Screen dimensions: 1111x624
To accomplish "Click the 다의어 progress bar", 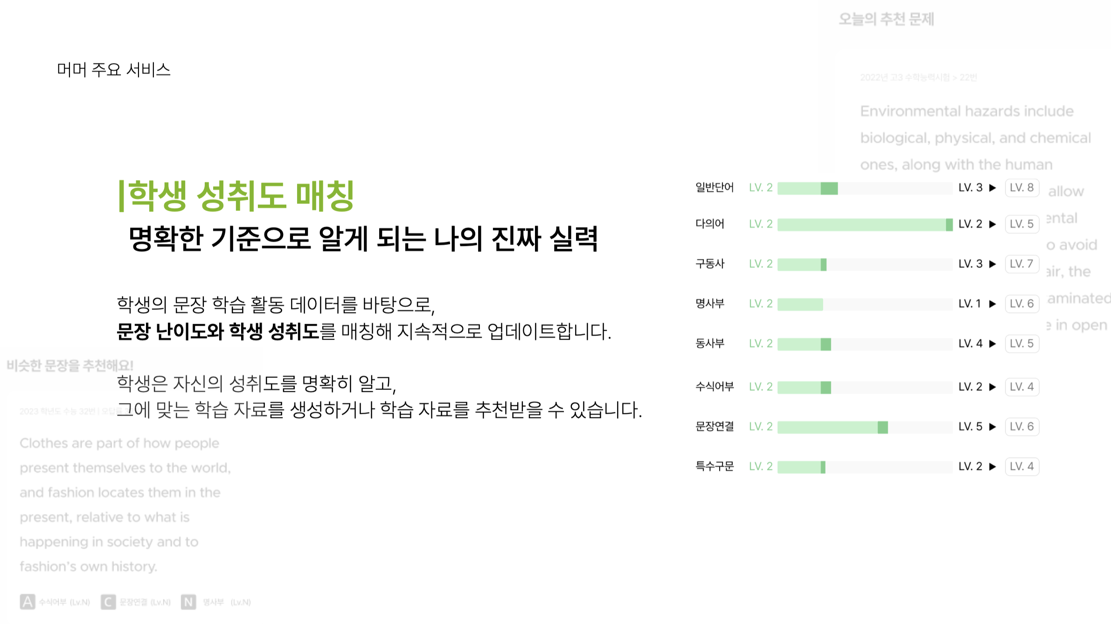I will pos(865,225).
